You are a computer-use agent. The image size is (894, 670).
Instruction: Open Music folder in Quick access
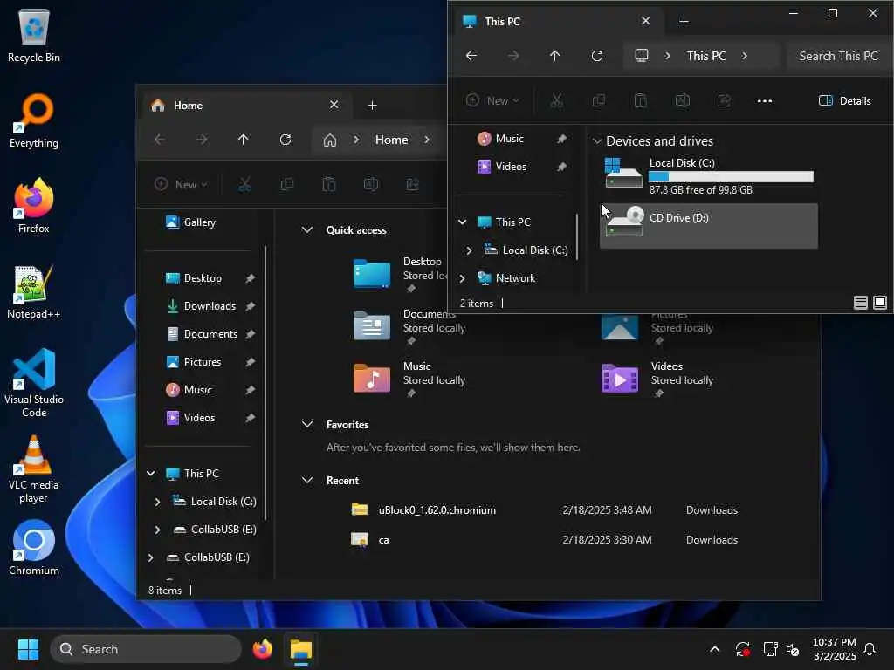(410, 379)
